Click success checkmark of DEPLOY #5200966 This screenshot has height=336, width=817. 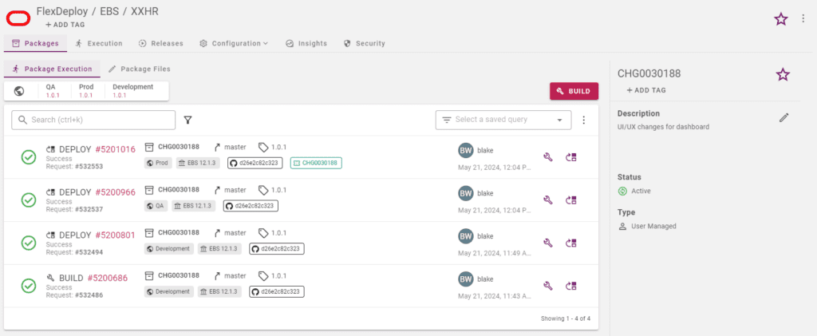point(29,200)
